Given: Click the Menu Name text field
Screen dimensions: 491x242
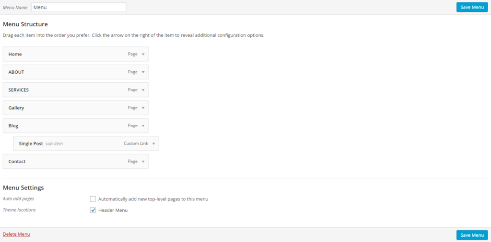Looking at the screenshot, I should pyautogui.click(x=79, y=7).
